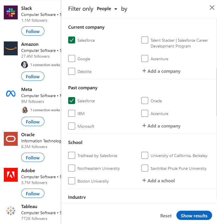Follow the Slack company page
This screenshot has width=217, height=224.
[x=33, y=31]
